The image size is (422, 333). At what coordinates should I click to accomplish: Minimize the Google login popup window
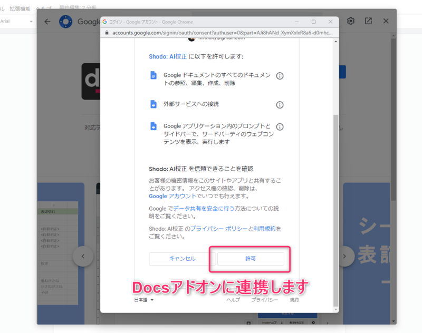296,22
